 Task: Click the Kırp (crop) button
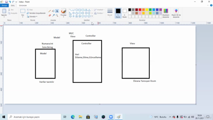tap(30, 10)
